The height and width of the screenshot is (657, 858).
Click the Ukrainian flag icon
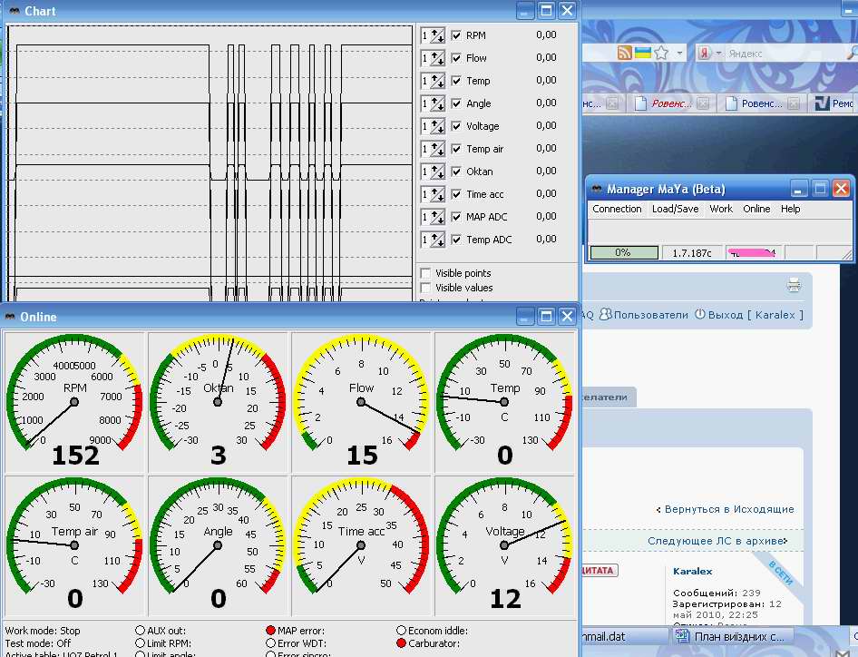click(x=642, y=54)
